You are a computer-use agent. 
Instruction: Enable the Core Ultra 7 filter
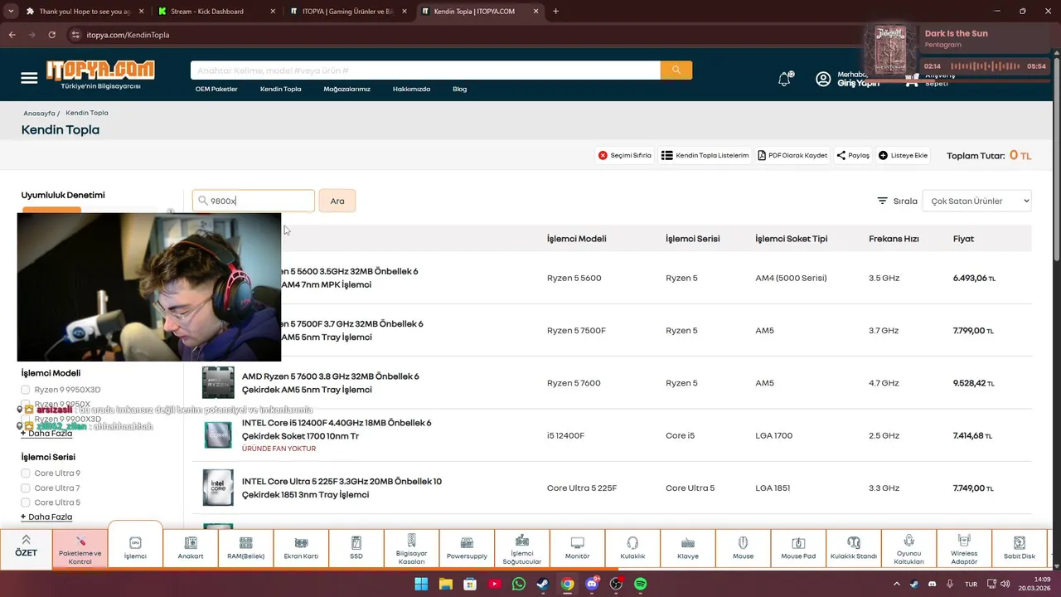coord(26,488)
